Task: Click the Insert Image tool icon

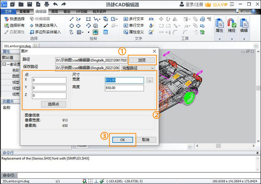Action: (95, 32)
